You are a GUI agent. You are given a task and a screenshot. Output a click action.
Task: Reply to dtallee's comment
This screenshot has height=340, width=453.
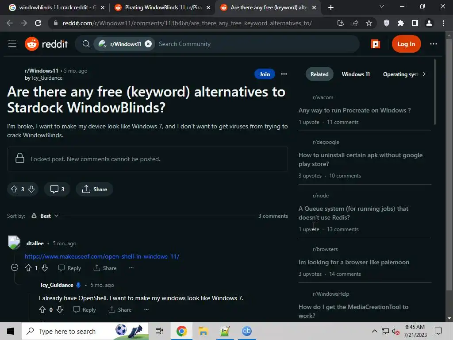tap(69, 268)
